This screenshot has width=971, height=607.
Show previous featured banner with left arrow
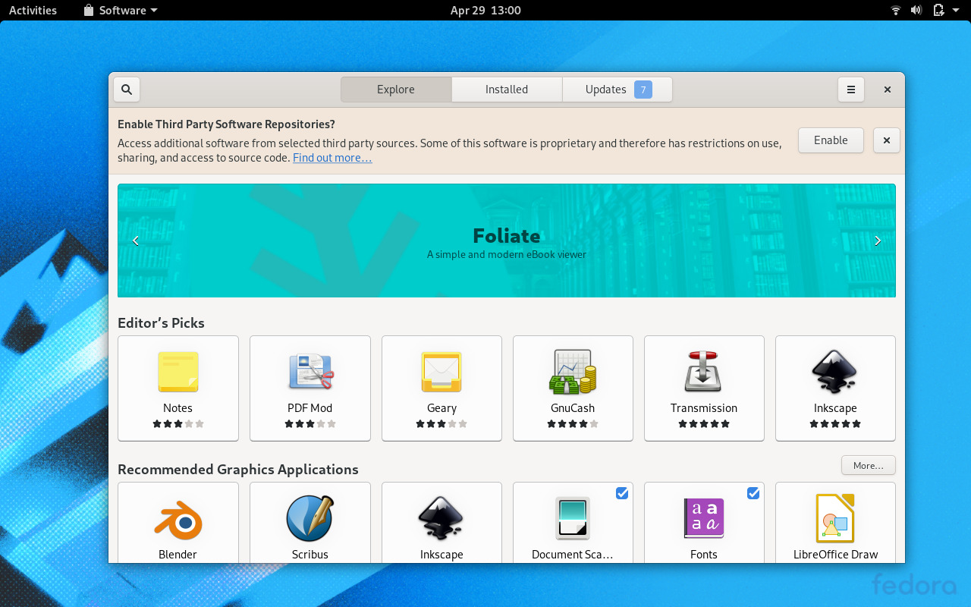pos(136,241)
